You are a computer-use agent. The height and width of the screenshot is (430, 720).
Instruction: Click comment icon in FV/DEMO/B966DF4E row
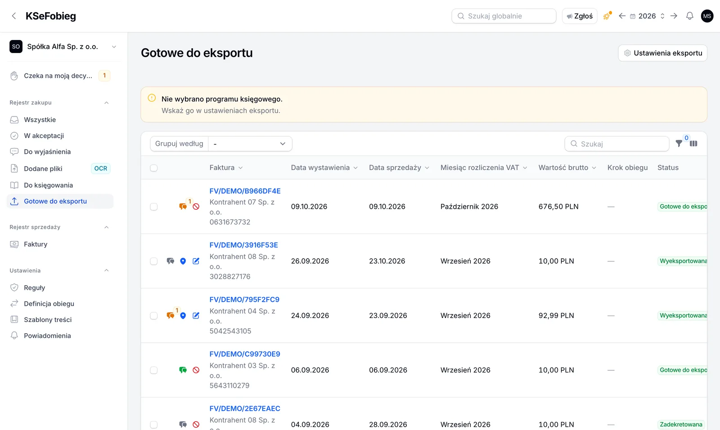tap(183, 206)
